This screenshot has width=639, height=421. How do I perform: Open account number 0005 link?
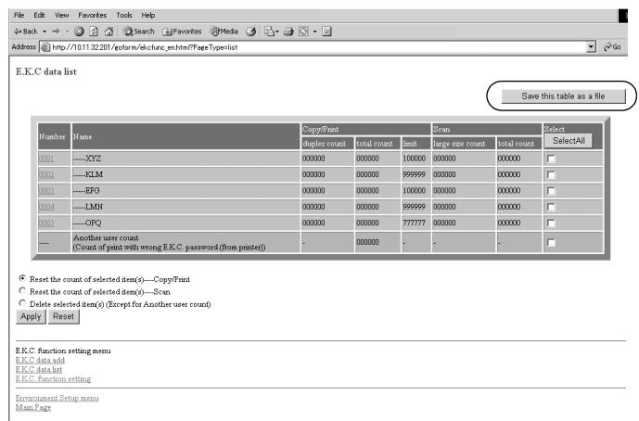coord(46,223)
